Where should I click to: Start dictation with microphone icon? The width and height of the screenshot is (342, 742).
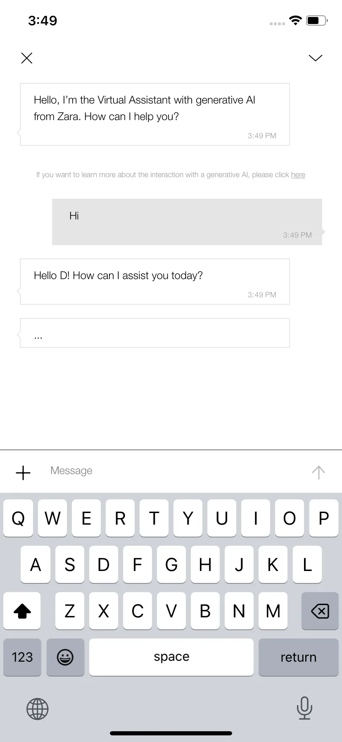[x=304, y=708]
